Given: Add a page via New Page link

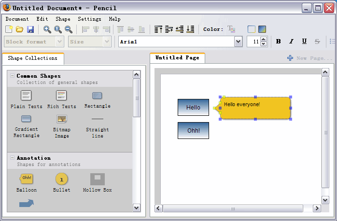Looking at the screenshot, I should 309,58.
